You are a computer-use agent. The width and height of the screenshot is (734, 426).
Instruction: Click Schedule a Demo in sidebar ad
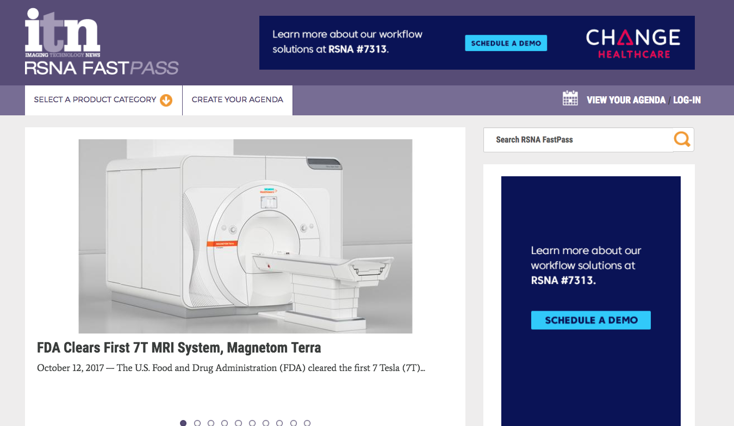click(590, 320)
